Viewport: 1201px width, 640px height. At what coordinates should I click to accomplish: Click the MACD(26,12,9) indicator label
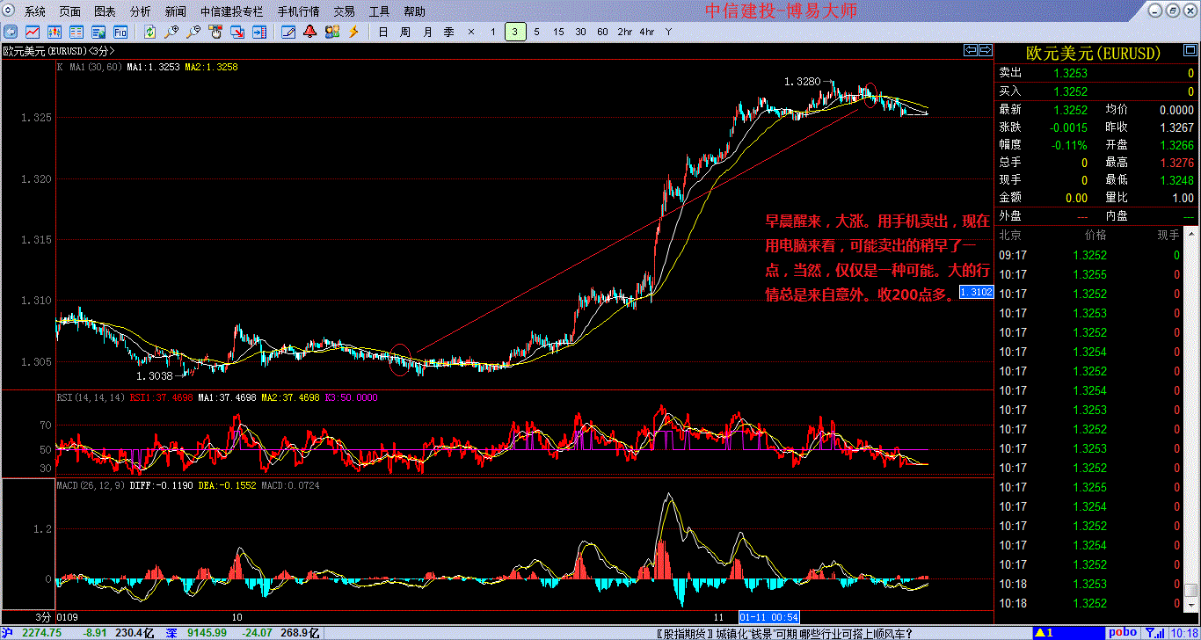pyautogui.click(x=91, y=484)
